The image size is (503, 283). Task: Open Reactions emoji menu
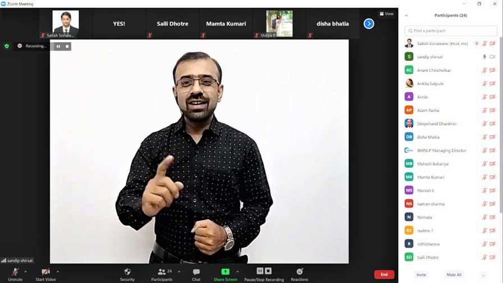point(299,275)
